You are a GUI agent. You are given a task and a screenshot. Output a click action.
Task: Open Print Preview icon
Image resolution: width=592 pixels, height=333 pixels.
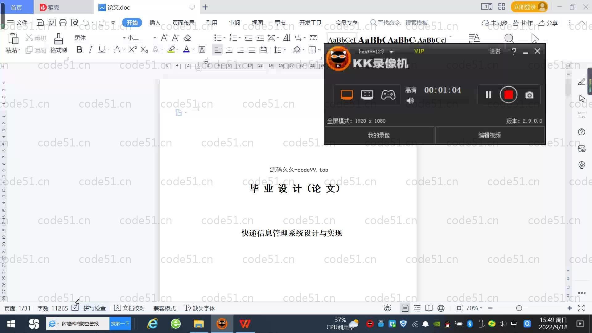[x=74, y=23]
